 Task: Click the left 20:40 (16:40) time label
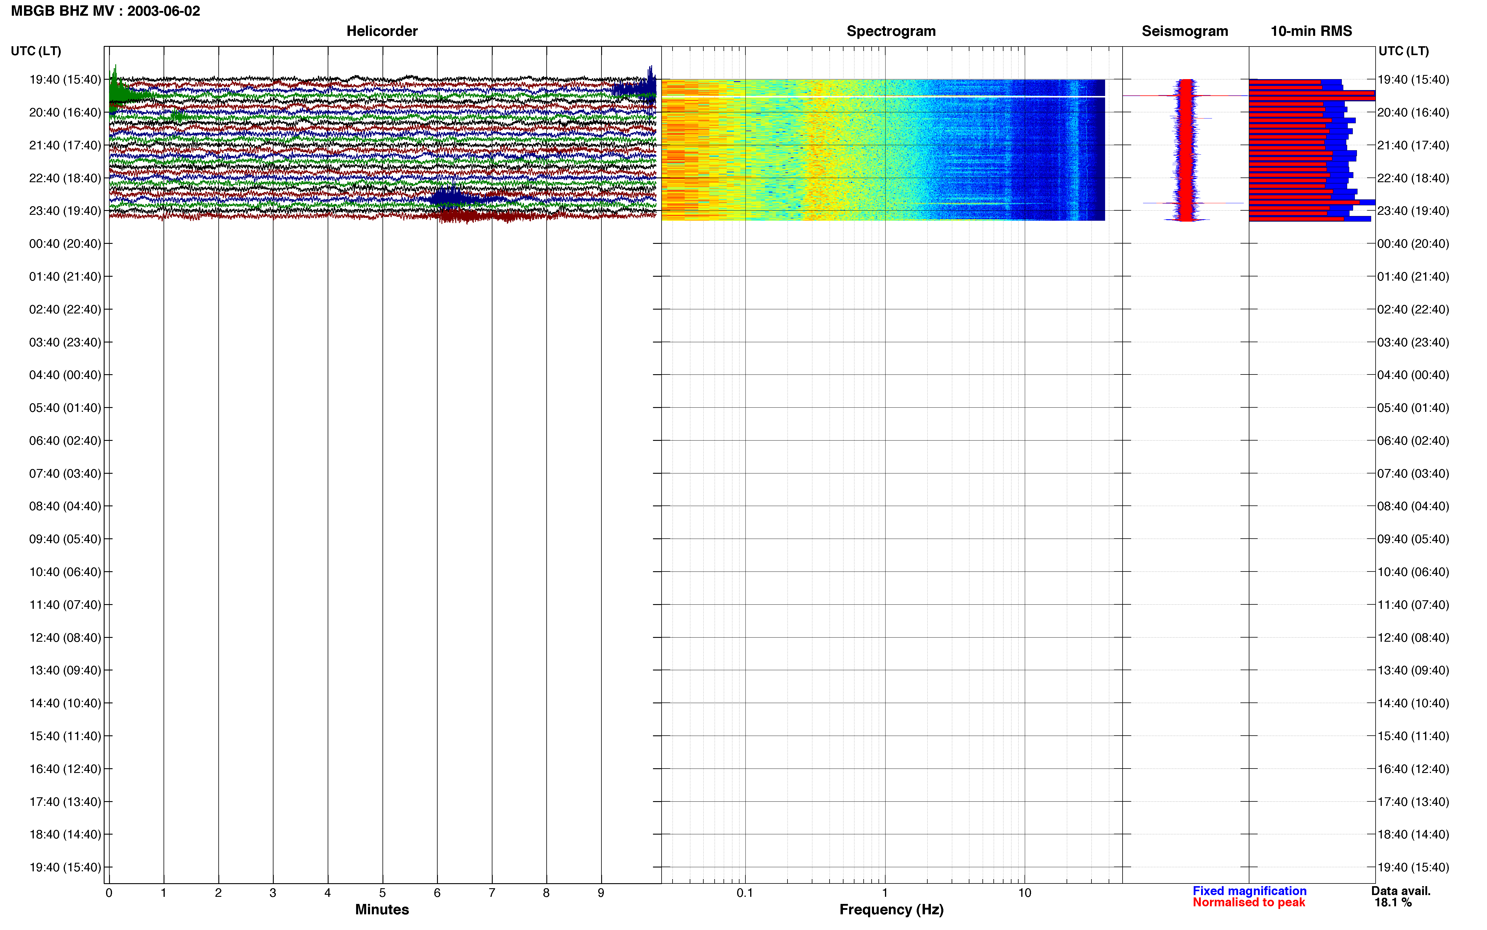click(x=65, y=113)
